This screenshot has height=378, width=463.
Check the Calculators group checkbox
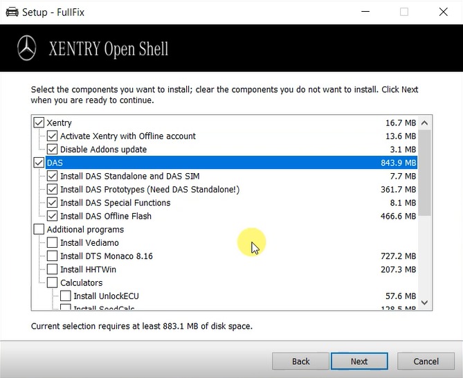53,282
